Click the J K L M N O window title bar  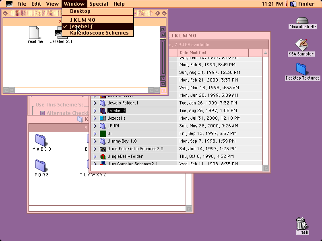pyautogui.click(x=219, y=36)
